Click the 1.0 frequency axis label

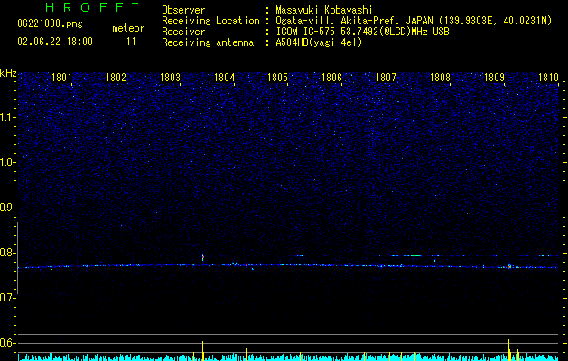pyautogui.click(x=8, y=162)
